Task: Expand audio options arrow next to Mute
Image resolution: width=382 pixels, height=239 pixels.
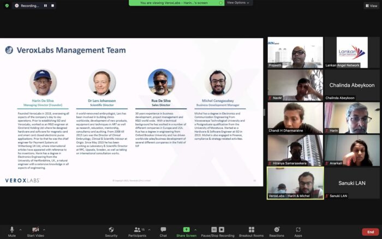Action: click(21, 230)
